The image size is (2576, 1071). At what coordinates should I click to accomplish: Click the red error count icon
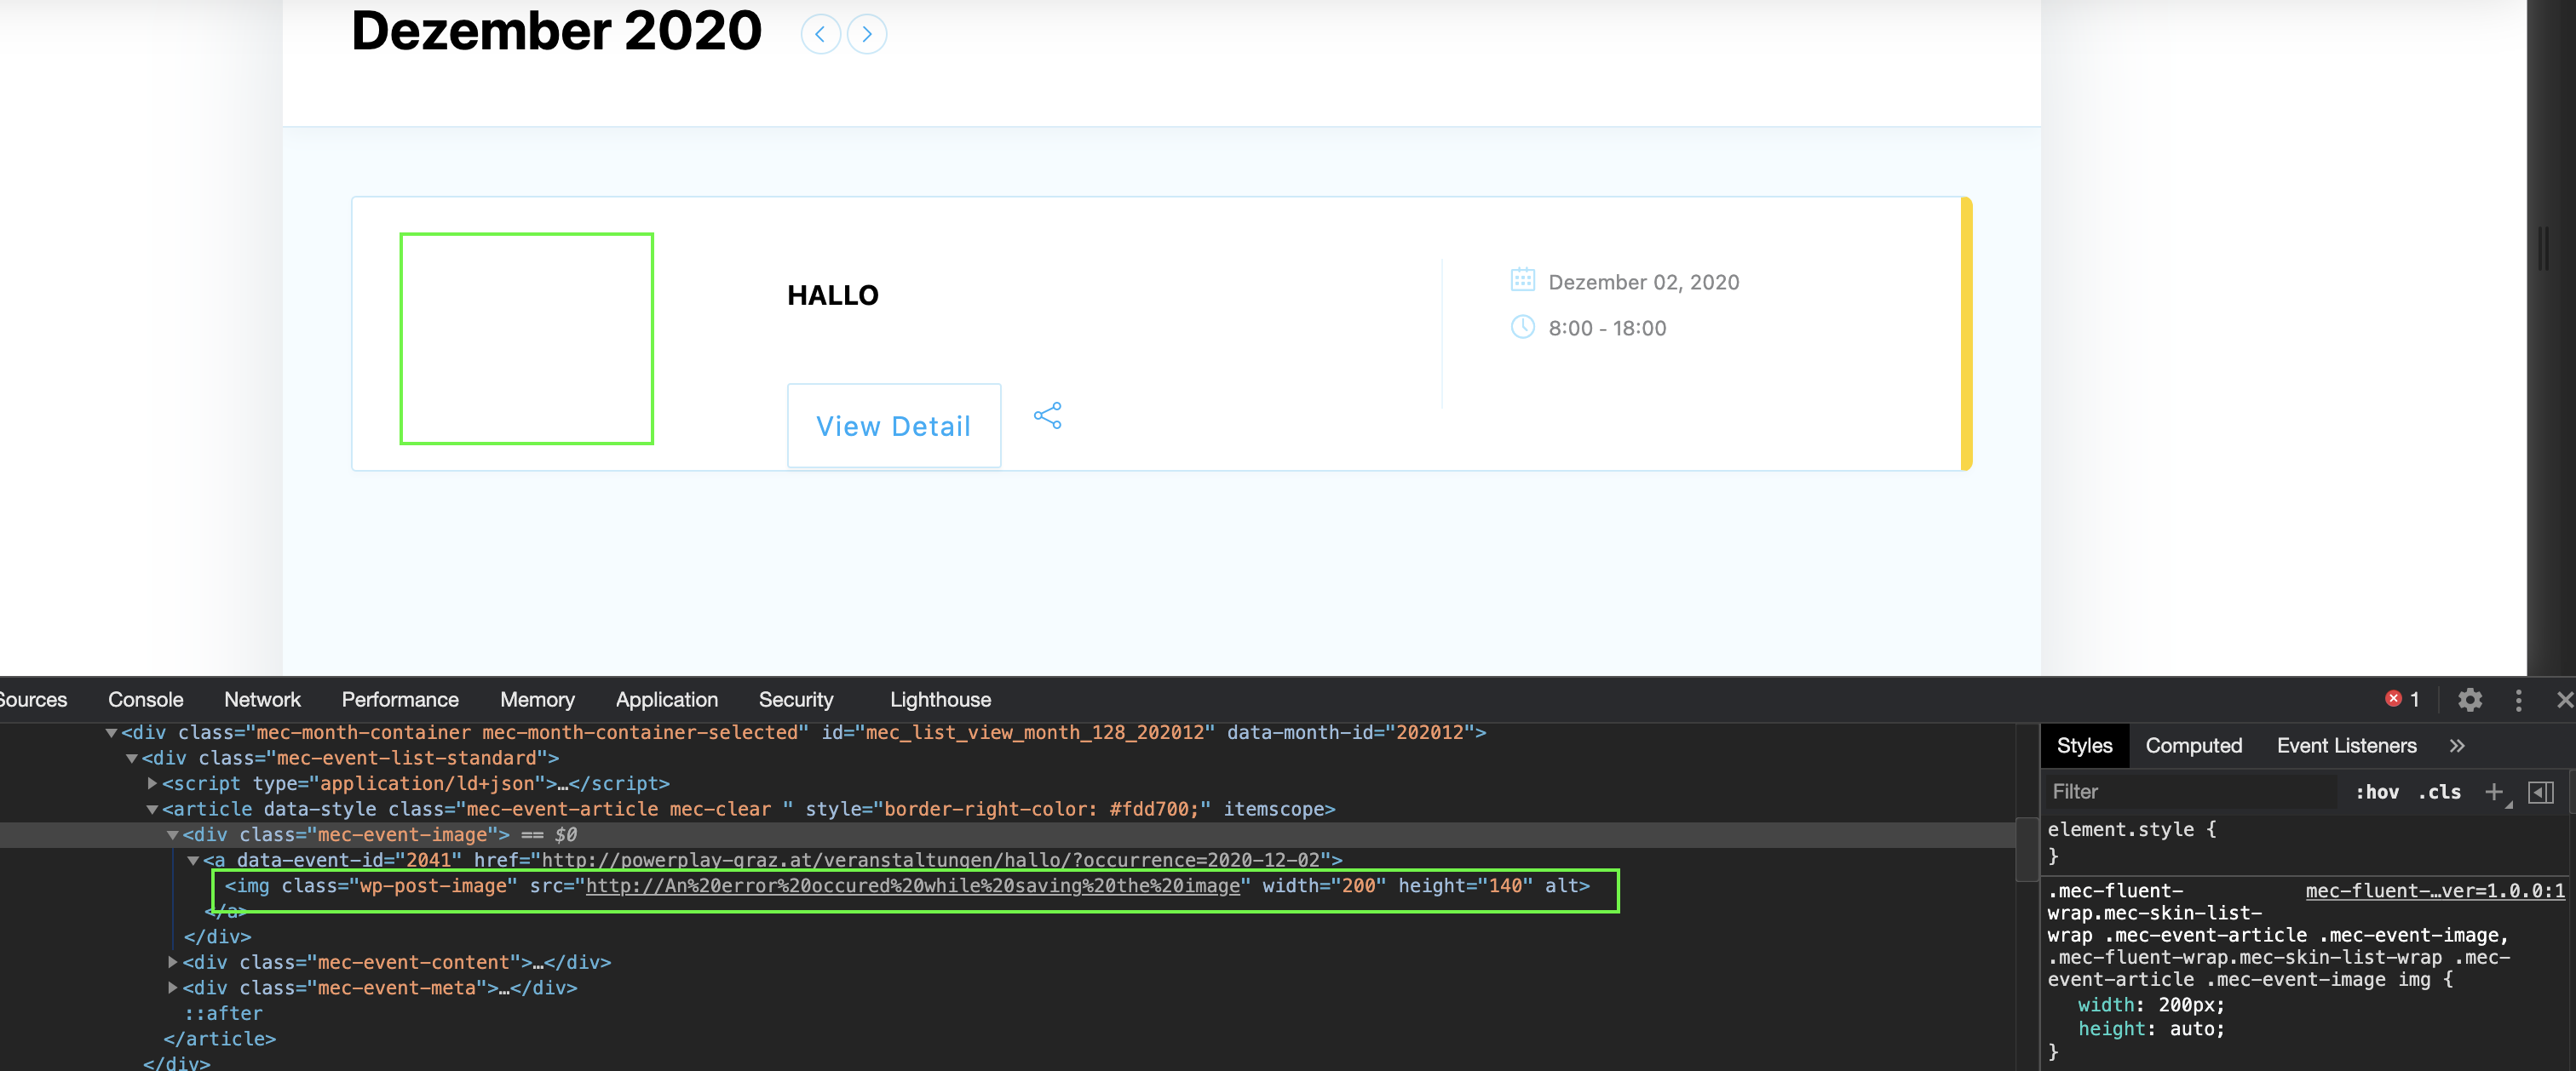[2393, 699]
